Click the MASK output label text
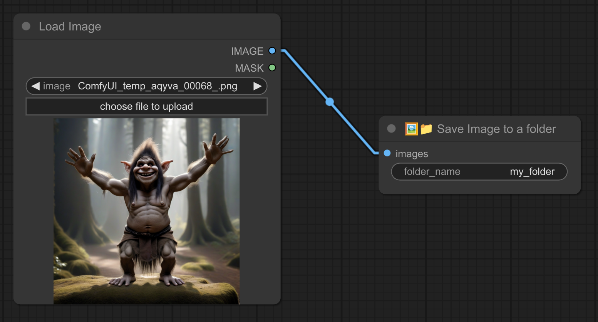Screen dimensions: 598x322 coord(249,68)
